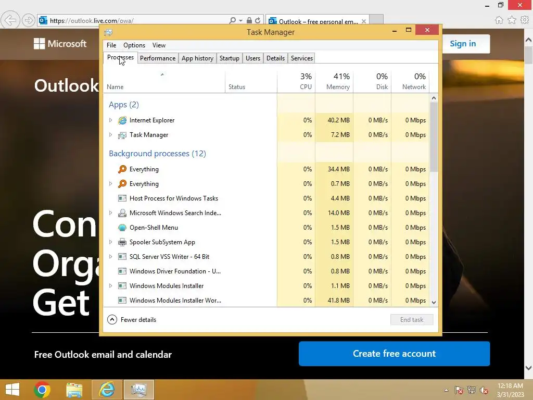Image resolution: width=533 pixels, height=400 pixels.
Task: Click the End task button
Action: coord(412,320)
